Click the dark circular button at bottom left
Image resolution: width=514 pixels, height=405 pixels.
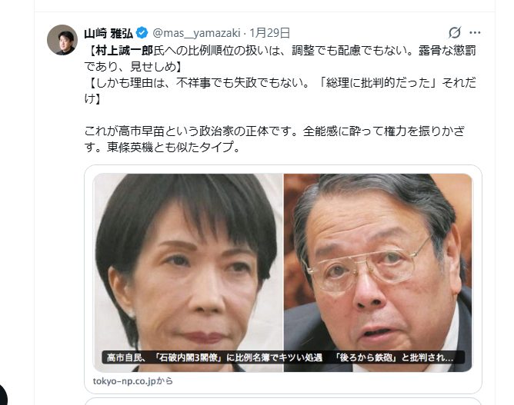point(2,395)
